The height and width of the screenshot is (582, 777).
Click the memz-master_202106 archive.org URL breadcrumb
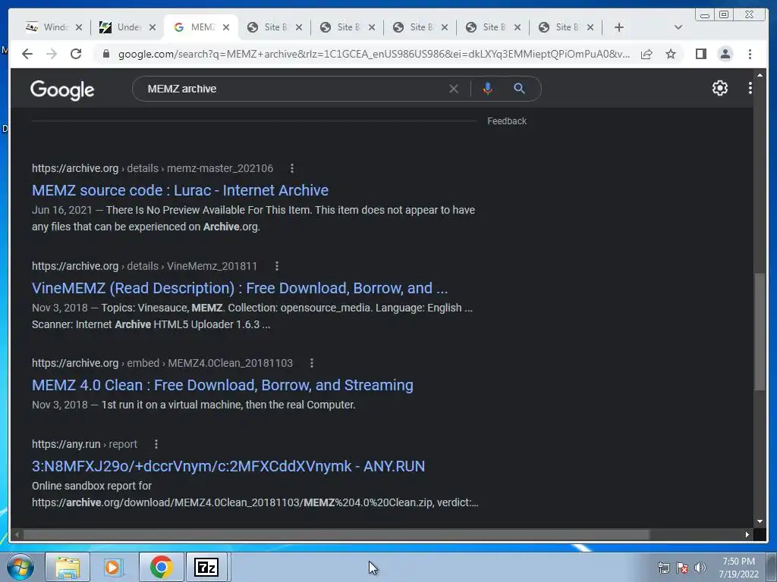point(153,168)
